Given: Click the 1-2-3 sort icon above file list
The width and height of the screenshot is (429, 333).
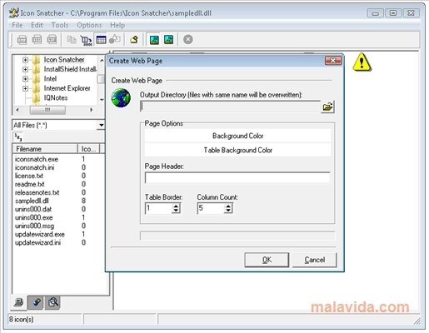Looking at the screenshot, I should [x=18, y=137].
